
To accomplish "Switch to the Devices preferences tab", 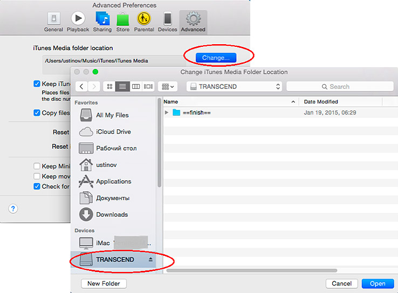I will (x=168, y=22).
